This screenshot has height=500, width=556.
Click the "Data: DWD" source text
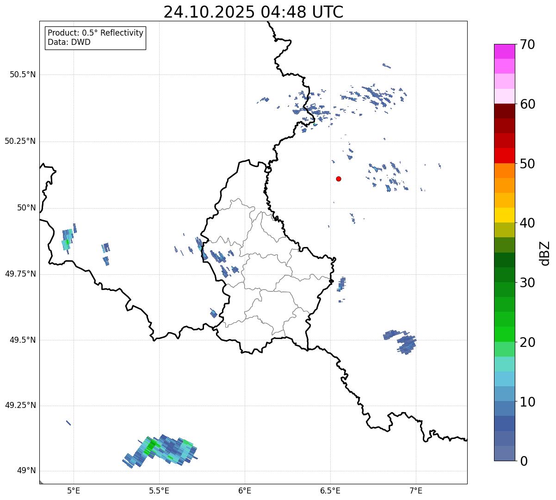click(x=69, y=42)
